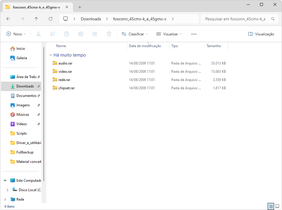The height and width of the screenshot is (210, 282).
Task: Click the Rename icon in toolbar
Action: coord(81,34)
